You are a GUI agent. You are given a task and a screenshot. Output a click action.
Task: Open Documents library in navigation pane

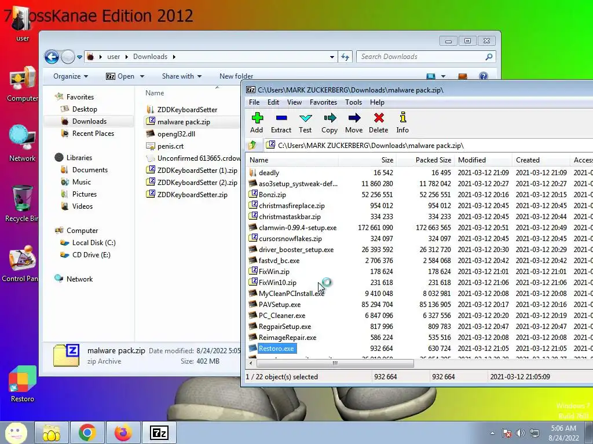(x=90, y=170)
